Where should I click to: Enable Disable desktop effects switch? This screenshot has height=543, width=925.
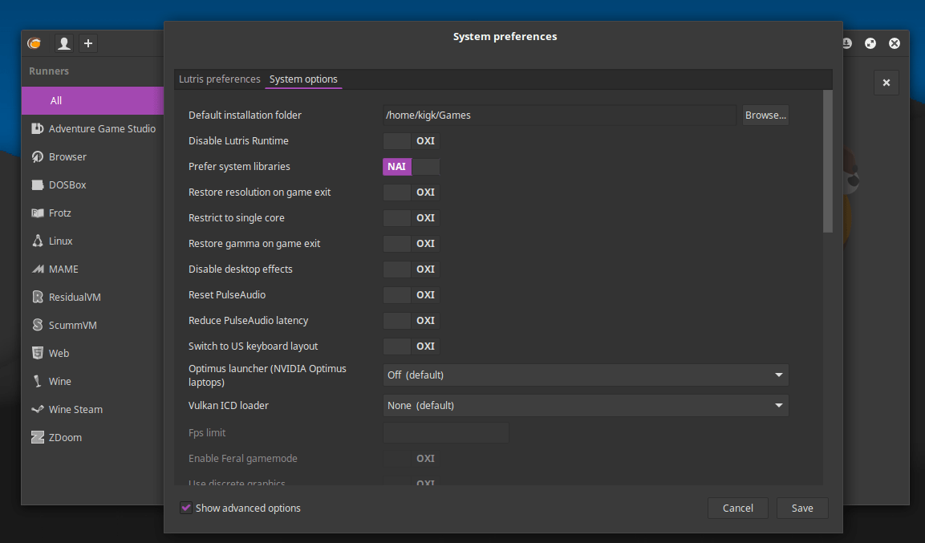(412, 269)
